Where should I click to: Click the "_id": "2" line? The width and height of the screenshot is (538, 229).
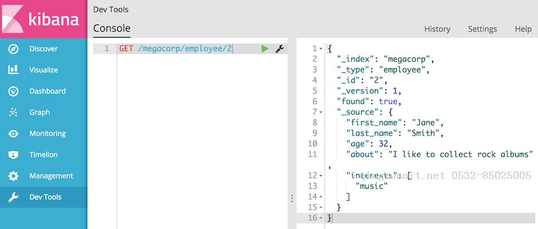362,81
